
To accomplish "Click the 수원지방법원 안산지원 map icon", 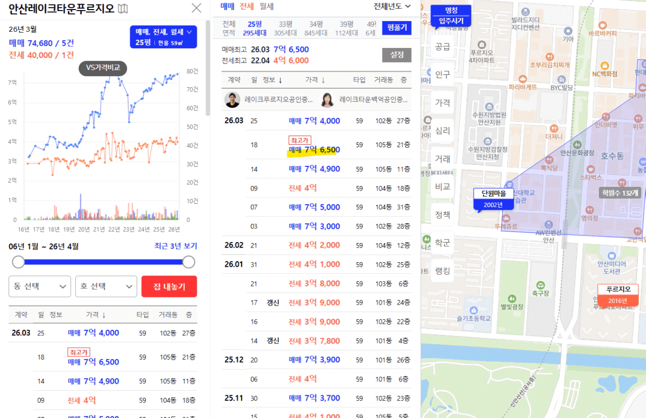I will tap(489, 106).
